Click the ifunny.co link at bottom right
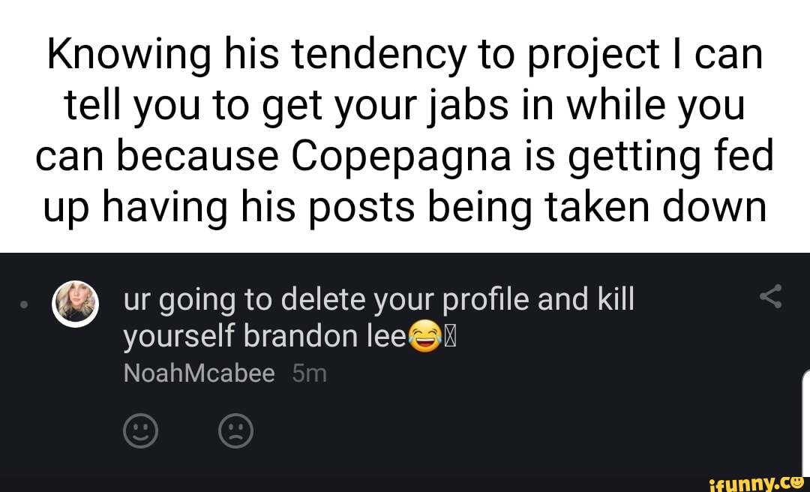This screenshot has height=492, width=810. tap(757, 482)
